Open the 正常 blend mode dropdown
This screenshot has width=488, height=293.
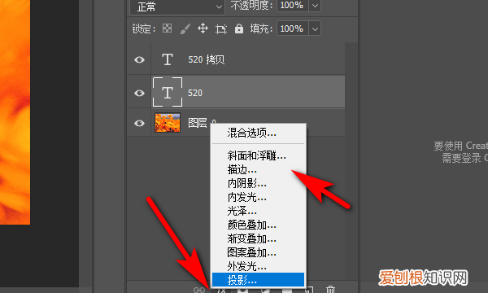[x=177, y=7]
